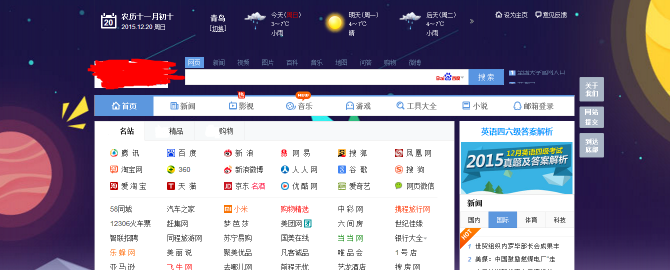This screenshot has width=670, height=270.
Task: Switch news panel to 国内 tab
Action: tap(474, 220)
